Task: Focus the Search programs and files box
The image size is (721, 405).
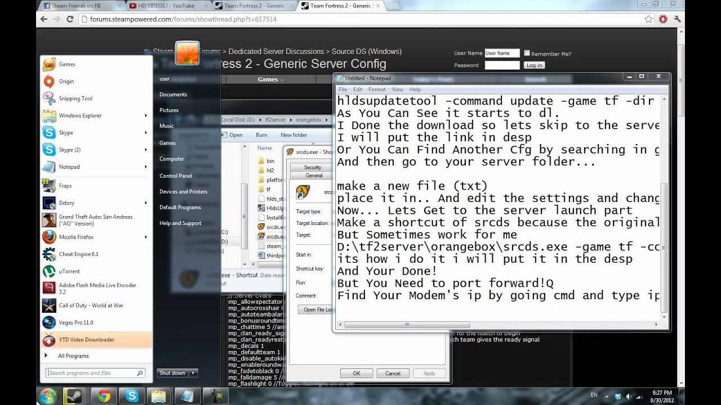Action: [x=96, y=373]
